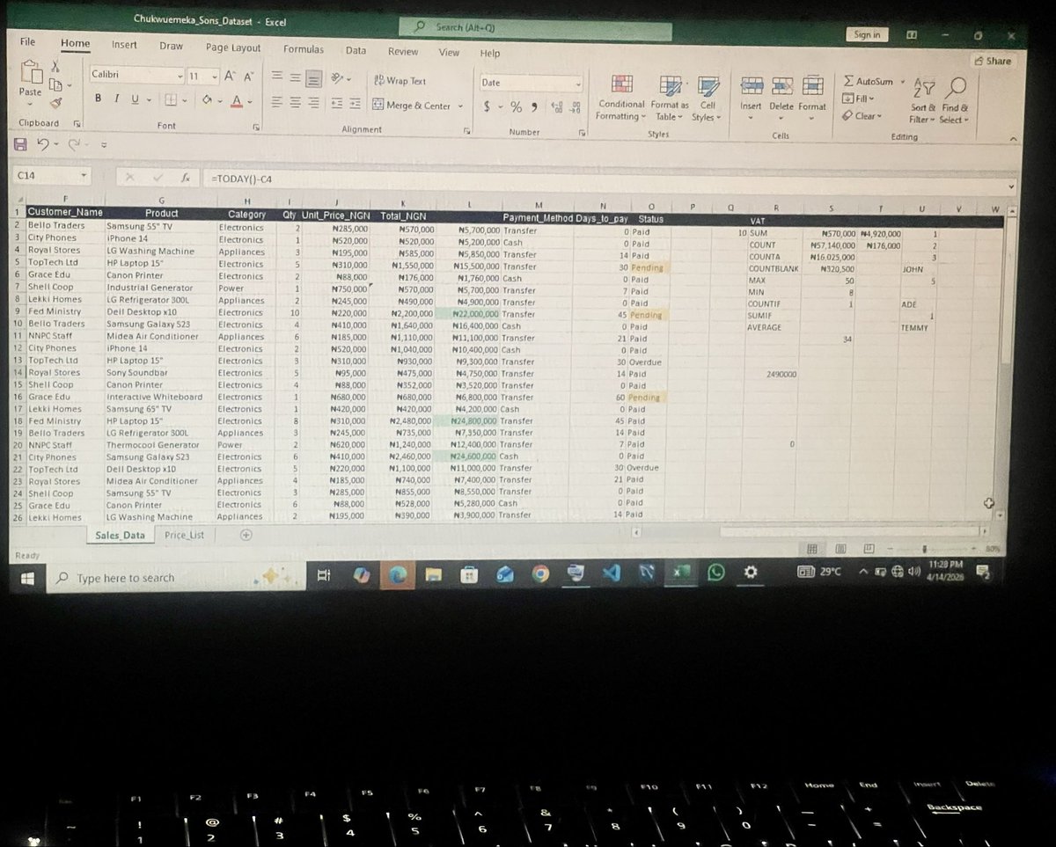Toggle Bold formatting
Image resolution: width=1056 pixels, height=847 pixels.
(99, 99)
